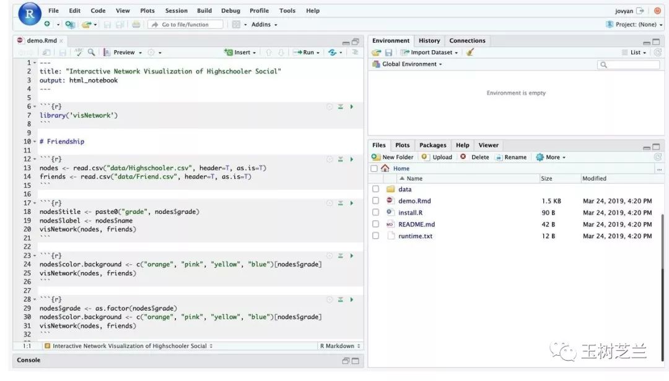Open the More dropdown in Files

tap(551, 157)
